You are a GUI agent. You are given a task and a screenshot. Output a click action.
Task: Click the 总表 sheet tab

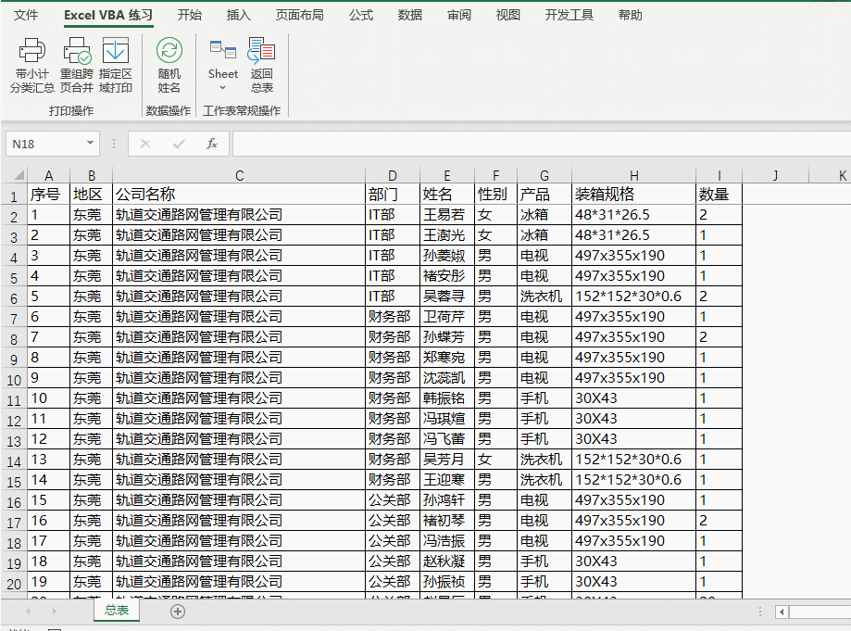tap(117, 611)
